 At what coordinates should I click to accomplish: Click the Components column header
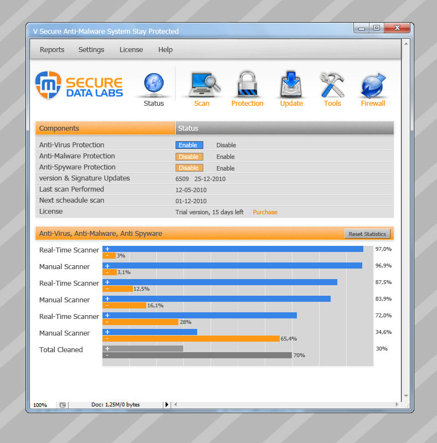(105, 128)
